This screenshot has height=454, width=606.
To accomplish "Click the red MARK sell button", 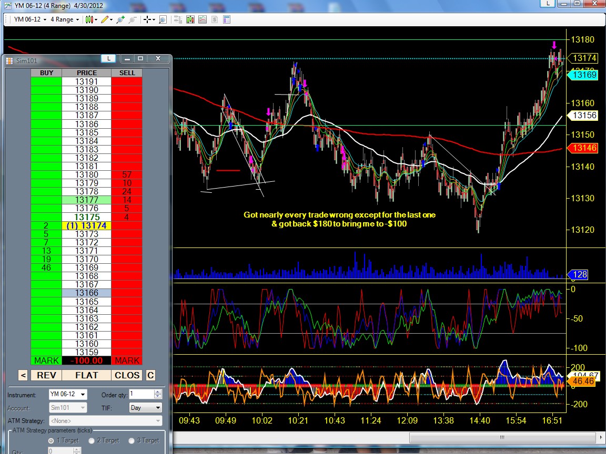I will [127, 360].
